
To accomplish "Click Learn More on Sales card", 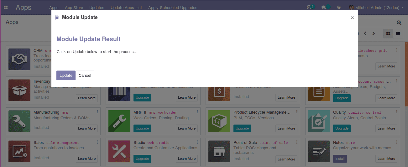I will 87,159.
